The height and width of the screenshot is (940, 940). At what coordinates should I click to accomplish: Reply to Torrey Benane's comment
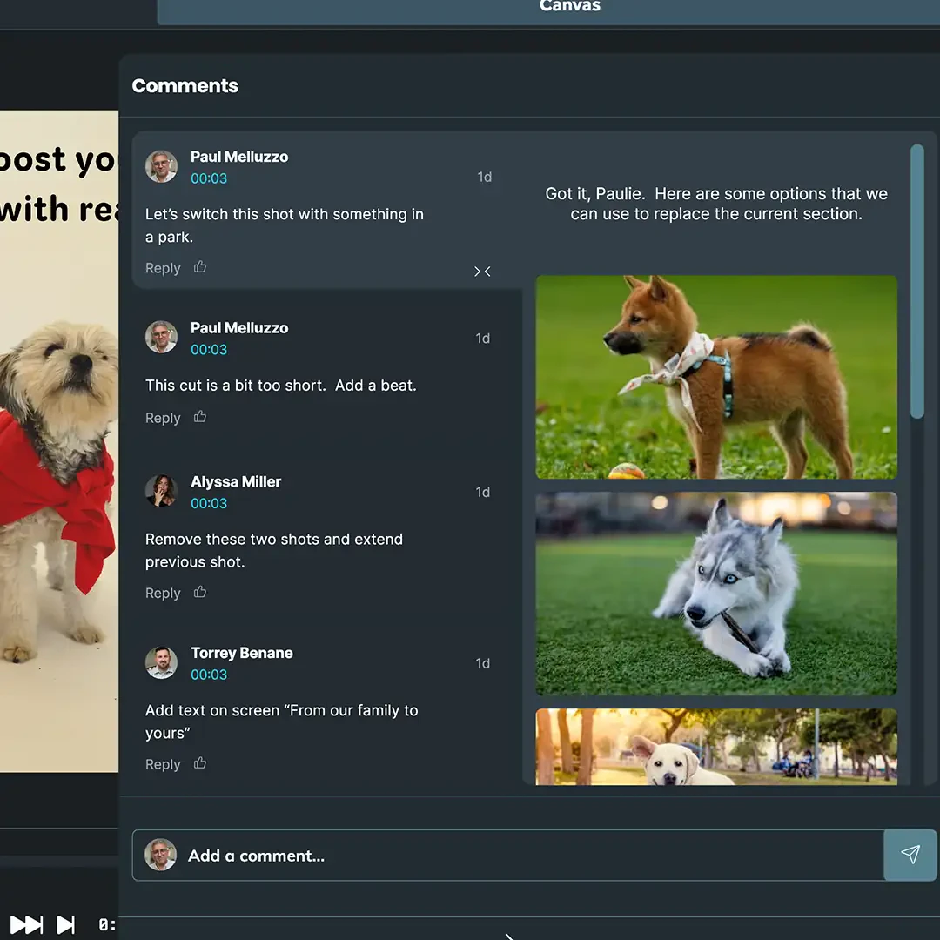pyautogui.click(x=163, y=764)
